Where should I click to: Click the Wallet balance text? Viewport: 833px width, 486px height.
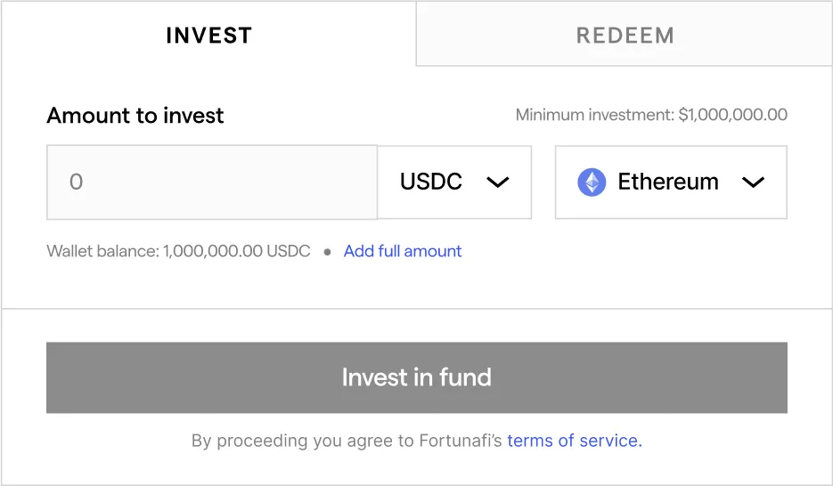click(x=102, y=251)
